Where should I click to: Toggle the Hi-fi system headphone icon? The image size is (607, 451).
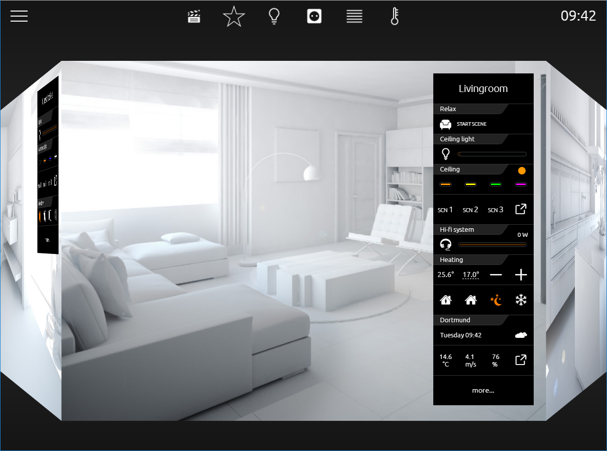pos(445,244)
